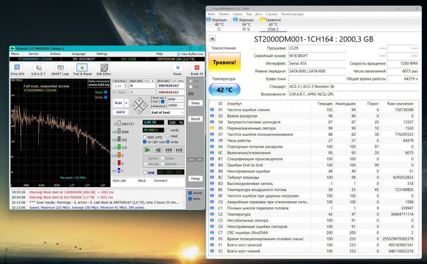The height and width of the screenshot is (264, 427).
Task: Click the reverse scan arrow button
Action: pyautogui.click(x=158, y=150)
